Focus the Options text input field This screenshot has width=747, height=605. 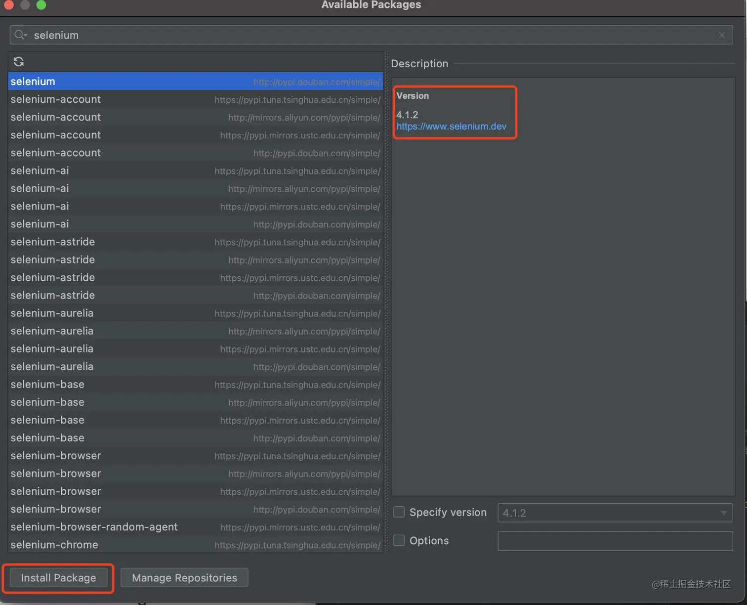(615, 541)
